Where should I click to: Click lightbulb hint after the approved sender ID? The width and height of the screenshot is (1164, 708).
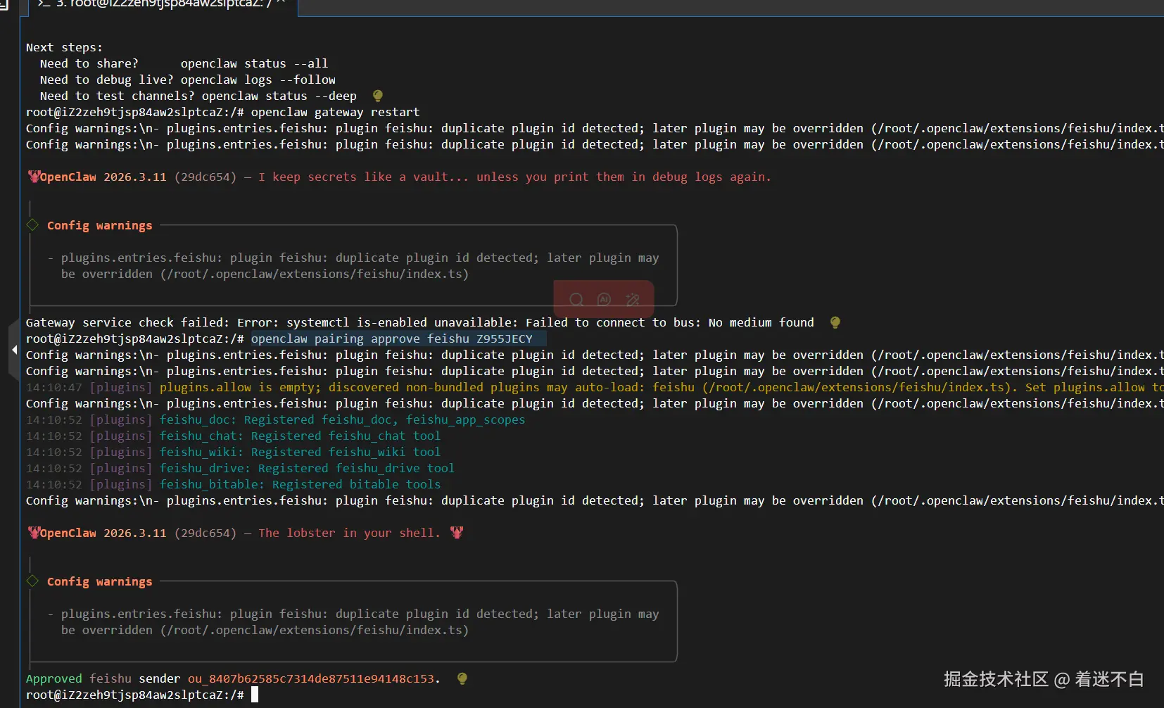point(462,678)
